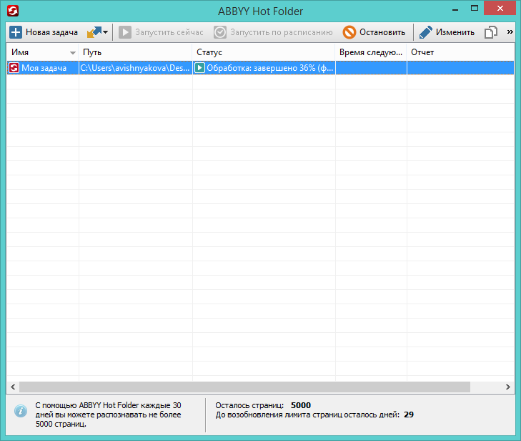Viewport: 521px width, 441px height.
Task: Expand the toolbar overflow chevron
Action: (x=510, y=32)
